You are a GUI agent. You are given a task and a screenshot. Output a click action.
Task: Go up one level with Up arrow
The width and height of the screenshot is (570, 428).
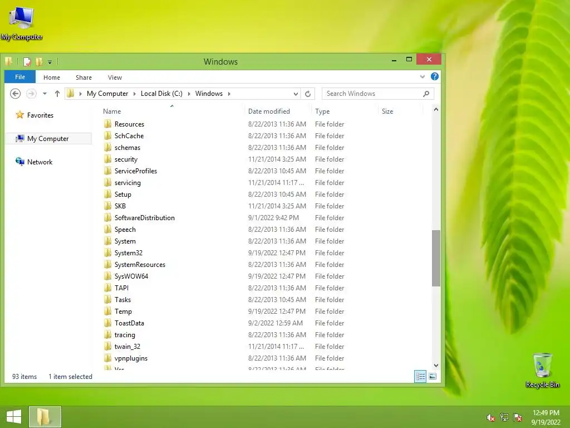(57, 94)
